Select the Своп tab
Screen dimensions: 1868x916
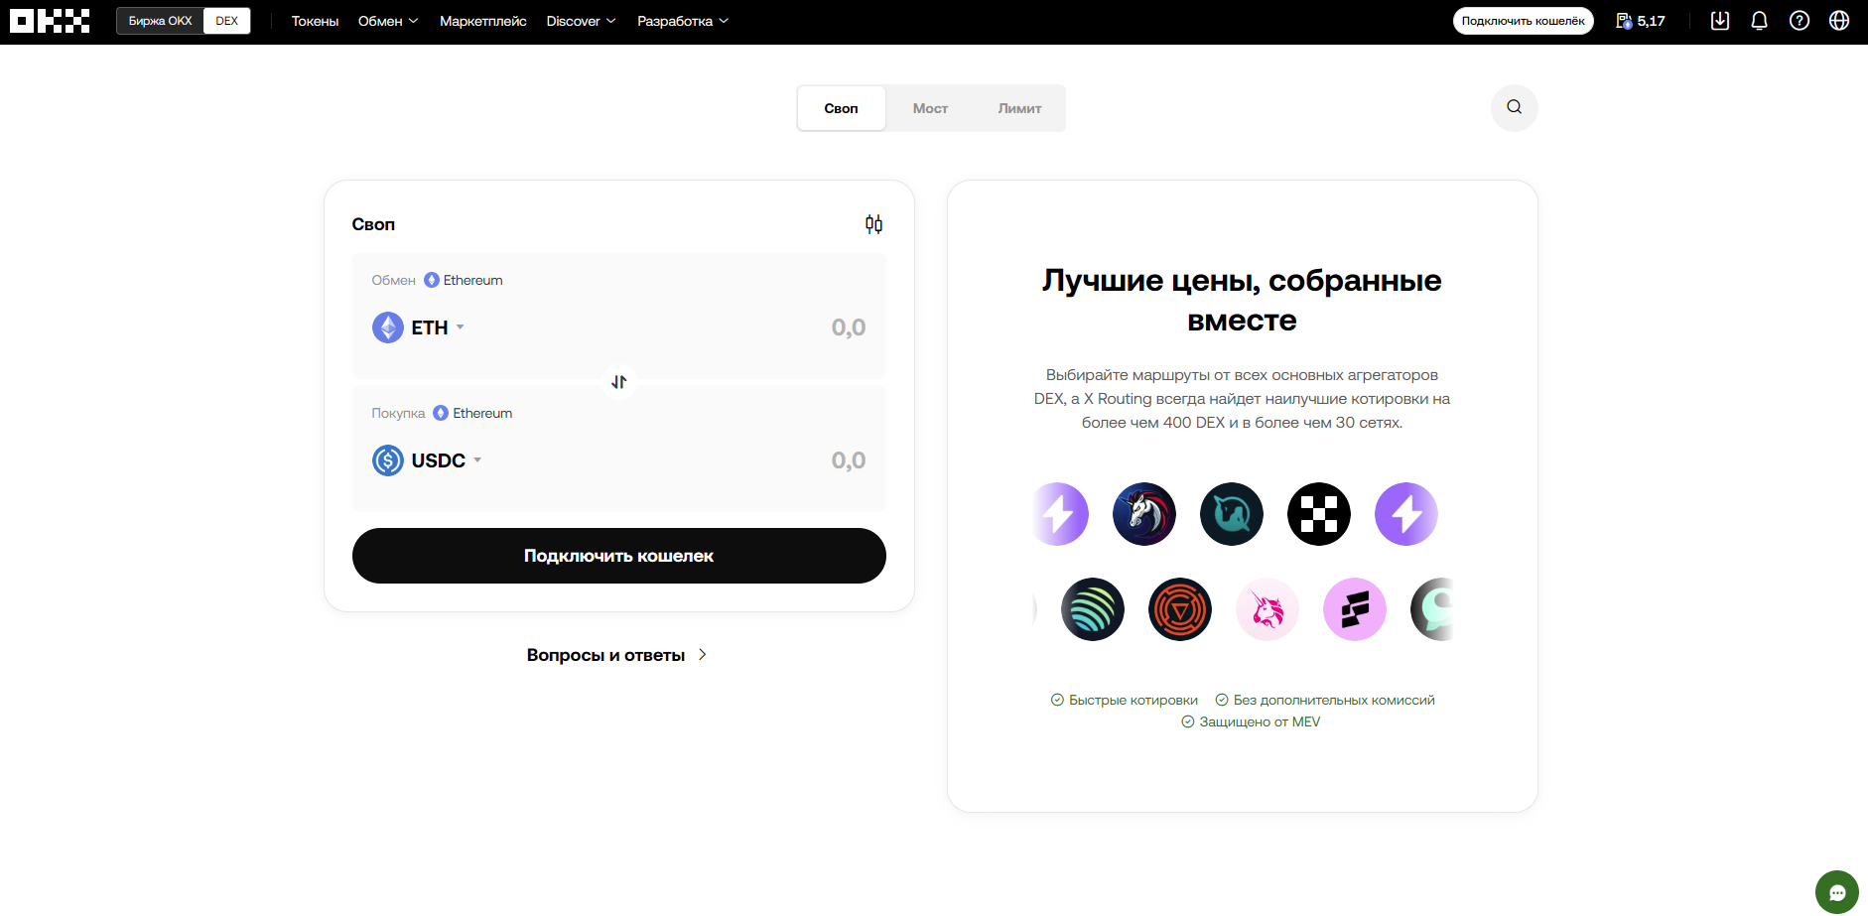[841, 108]
